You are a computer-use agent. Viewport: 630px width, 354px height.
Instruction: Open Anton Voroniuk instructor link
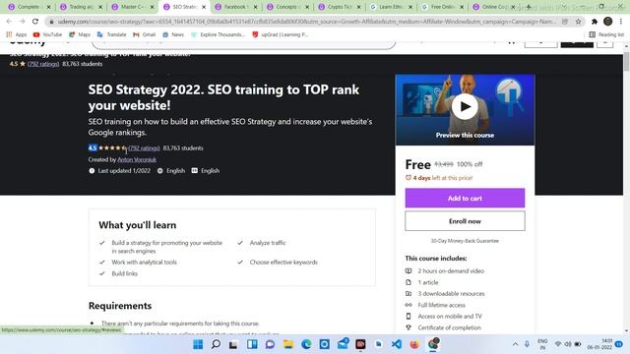(137, 159)
